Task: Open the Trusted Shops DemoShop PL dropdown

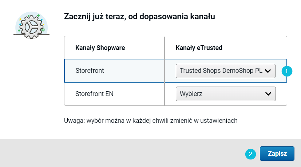Action: [226, 71]
